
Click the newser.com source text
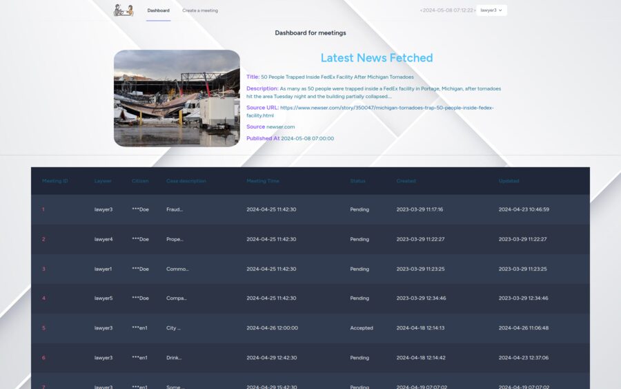click(280, 127)
